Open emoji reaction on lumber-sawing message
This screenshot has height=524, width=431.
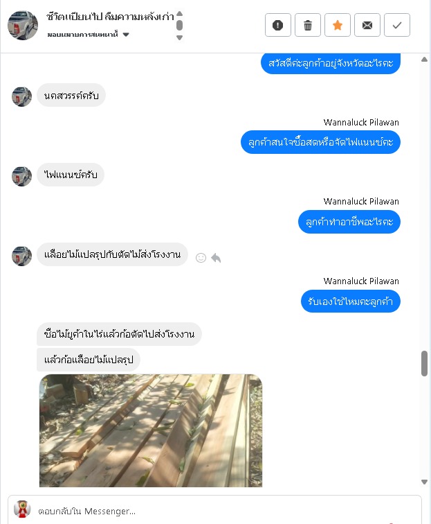(x=201, y=258)
